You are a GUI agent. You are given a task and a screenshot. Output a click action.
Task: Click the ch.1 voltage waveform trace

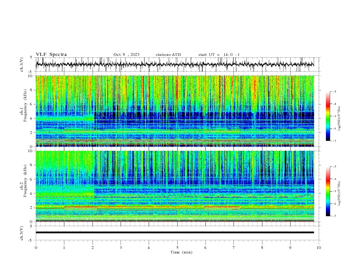click(x=175, y=64)
